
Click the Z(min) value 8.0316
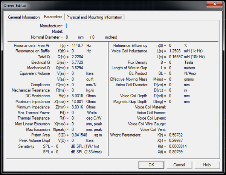click(x=77, y=107)
